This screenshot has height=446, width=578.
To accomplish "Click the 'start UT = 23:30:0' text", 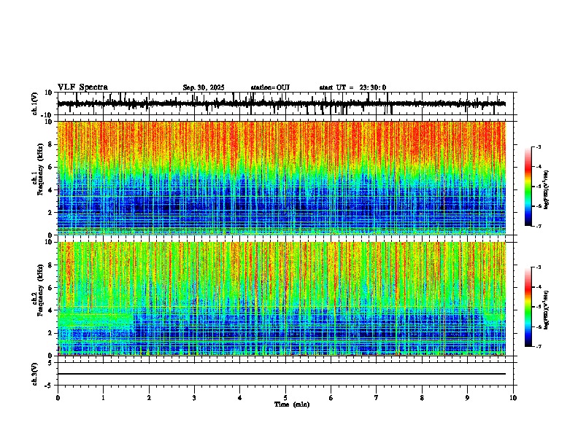I will tap(352, 87).
